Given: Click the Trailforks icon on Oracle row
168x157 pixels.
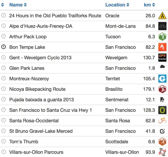Looking at the screenshot, I should click(x=162, y=16).
